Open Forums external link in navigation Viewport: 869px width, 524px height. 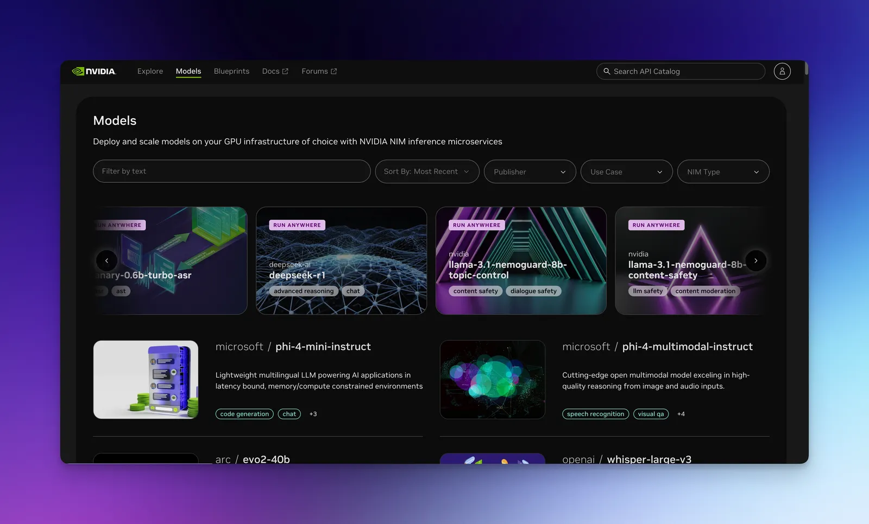(319, 71)
